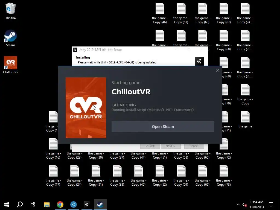The width and height of the screenshot is (280, 210).
Task: Select file 'the game - Copy (67)'
Action: 224,13
